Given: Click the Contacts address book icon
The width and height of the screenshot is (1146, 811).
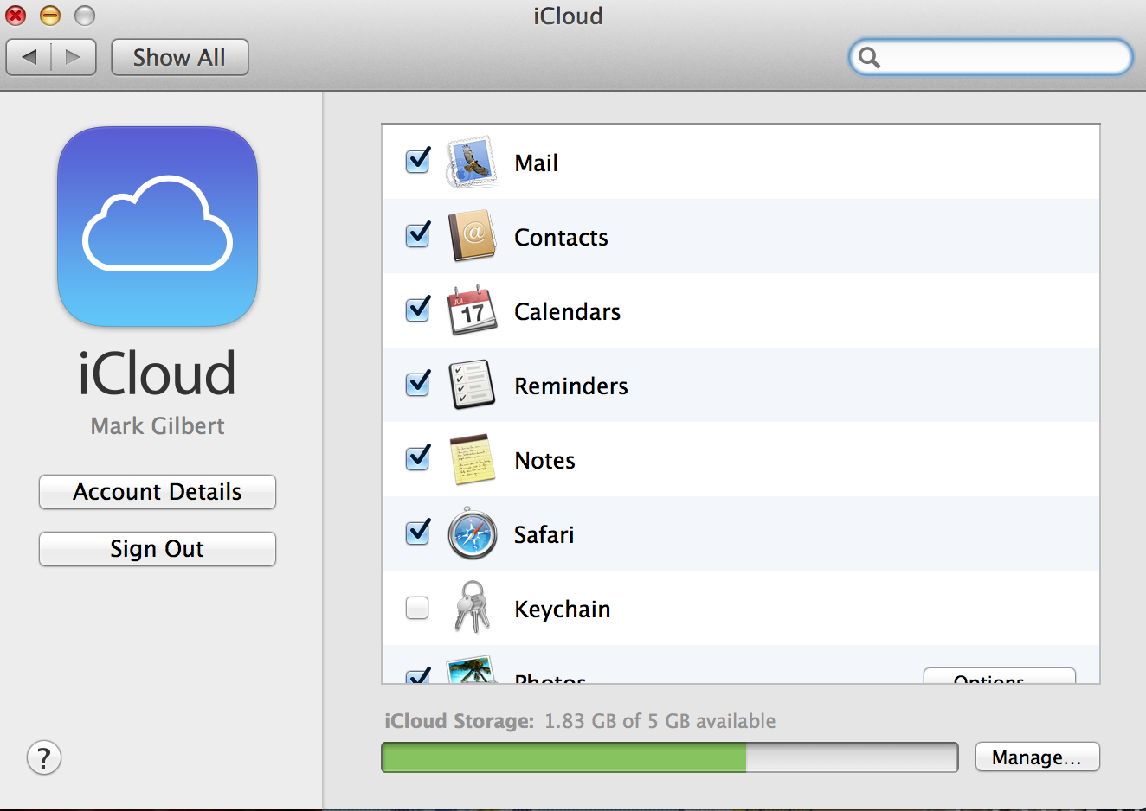Looking at the screenshot, I should [472, 236].
